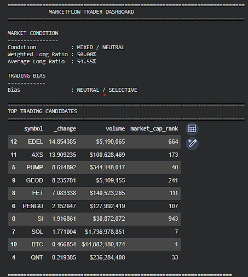Click the AXS symbol cell
The image size is (248, 277).
tap(37, 155)
